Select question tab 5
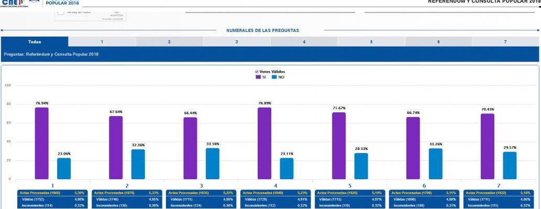The height and width of the screenshot is (209, 541). point(371,41)
